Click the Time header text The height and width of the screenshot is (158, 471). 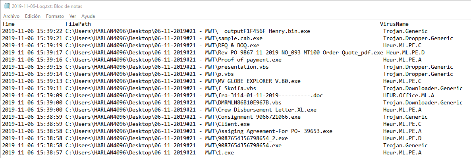(8, 24)
